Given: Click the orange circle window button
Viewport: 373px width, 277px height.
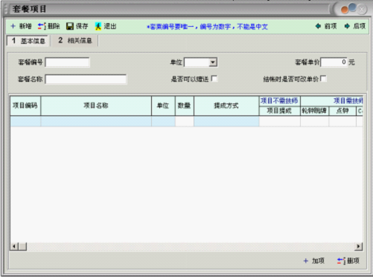Looking at the screenshot, I should pyautogui.click(x=345, y=10).
